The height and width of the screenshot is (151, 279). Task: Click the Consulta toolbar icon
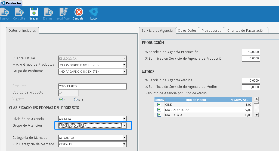click(x=19, y=12)
